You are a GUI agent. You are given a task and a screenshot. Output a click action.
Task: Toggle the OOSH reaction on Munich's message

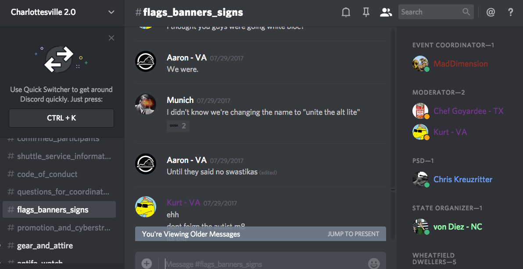178,126
